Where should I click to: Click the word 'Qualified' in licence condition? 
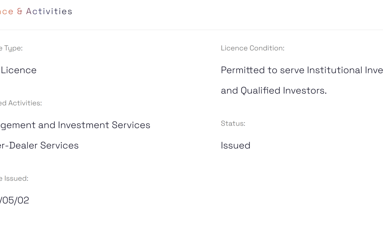pyautogui.click(x=260, y=90)
